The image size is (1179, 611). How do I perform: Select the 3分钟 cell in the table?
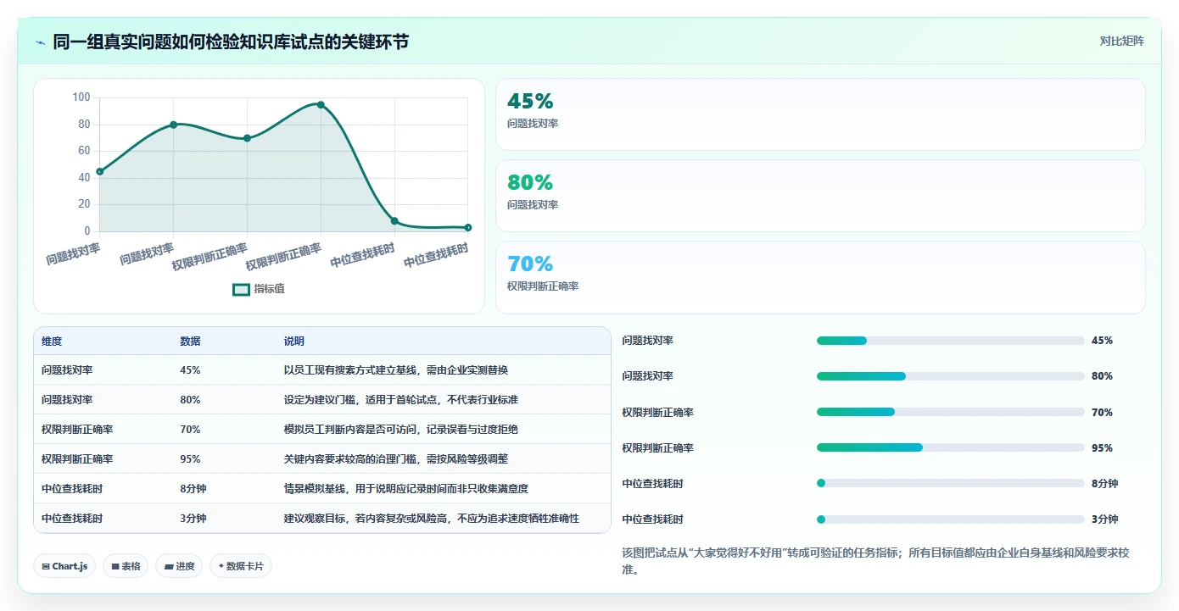[193, 519]
